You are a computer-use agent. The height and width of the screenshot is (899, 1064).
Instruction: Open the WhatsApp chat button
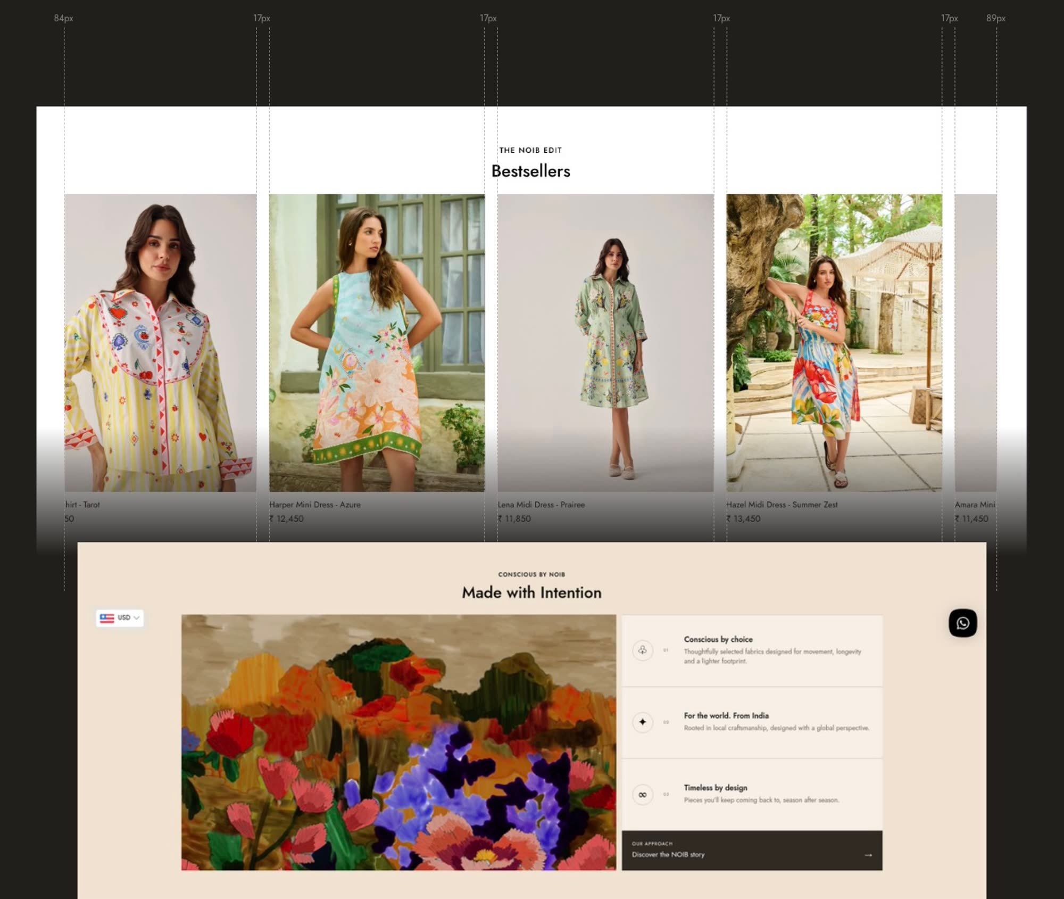pyautogui.click(x=962, y=623)
